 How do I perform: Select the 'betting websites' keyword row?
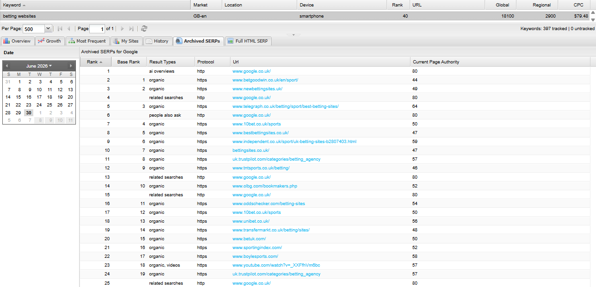pyautogui.click(x=295, y=16)
